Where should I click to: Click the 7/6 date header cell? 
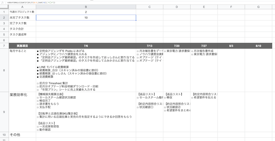(x=86, y=46)
